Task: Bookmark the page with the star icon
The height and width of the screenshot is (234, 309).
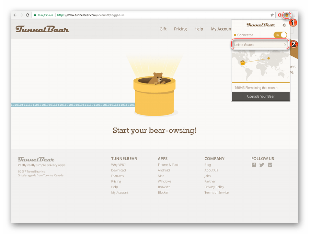Action: click(x=272, y=15)
